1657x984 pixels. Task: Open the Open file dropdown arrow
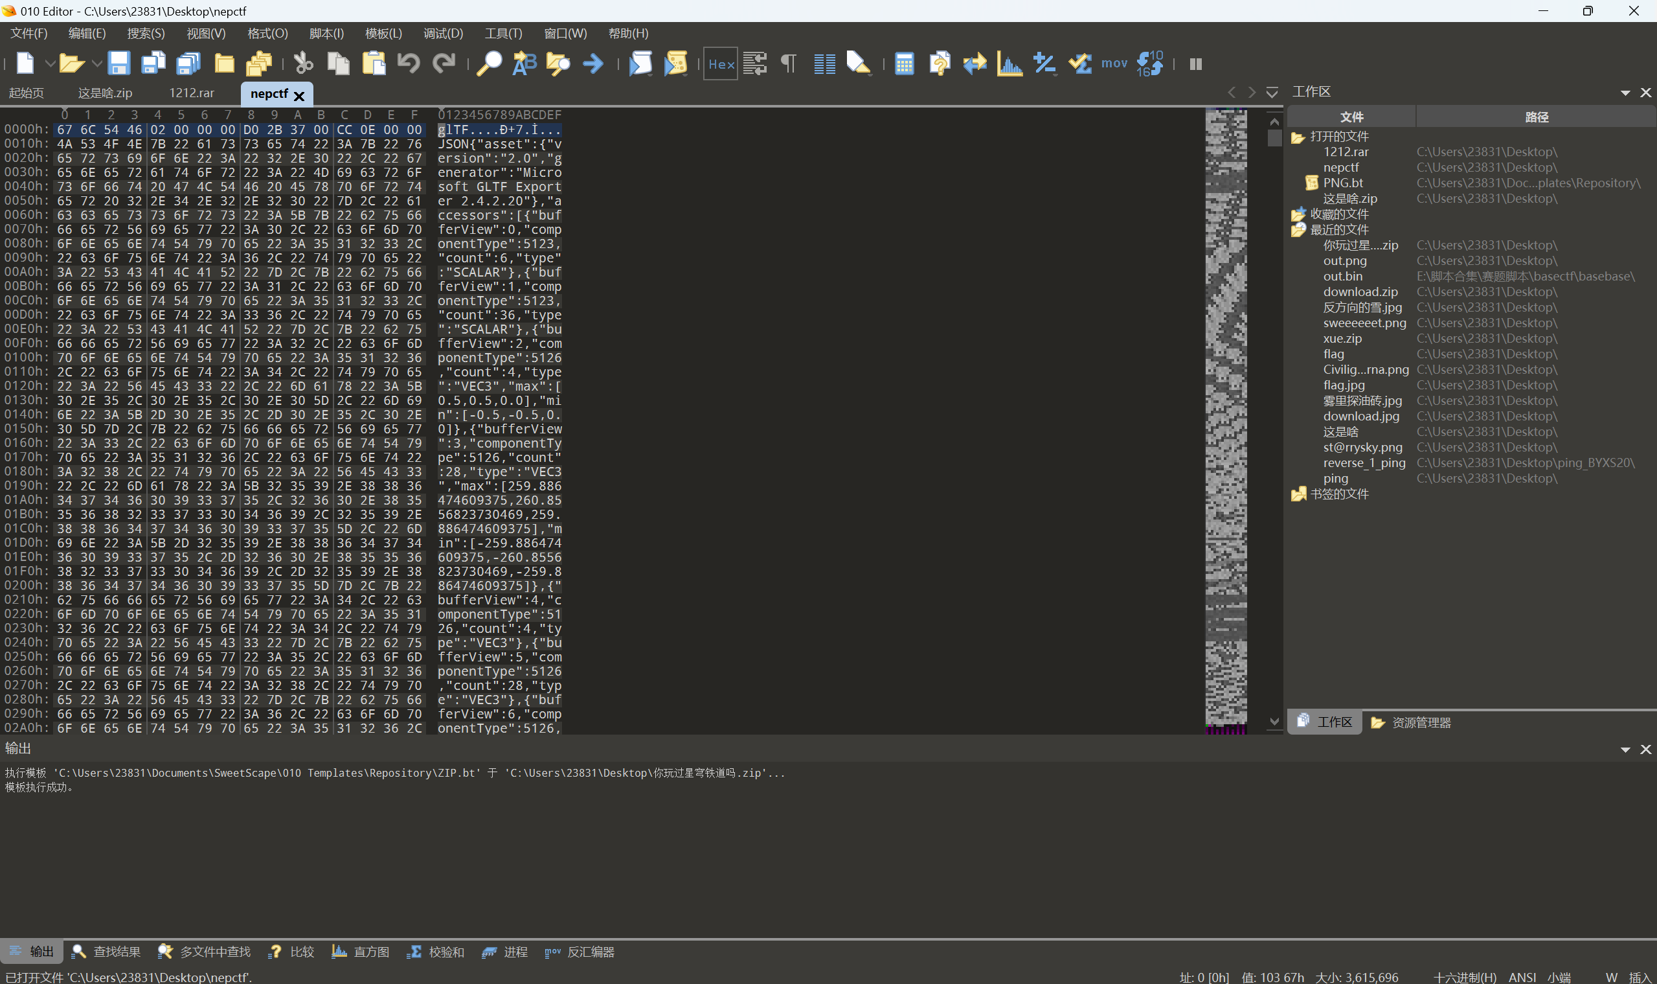coord(96,63)
